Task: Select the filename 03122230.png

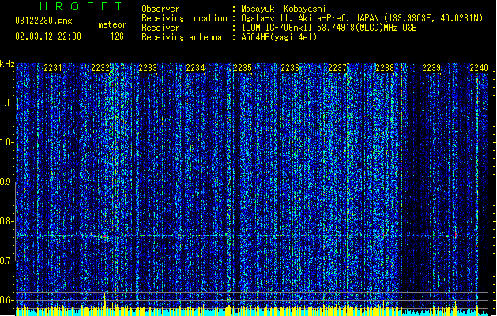Action: (43, 21)
